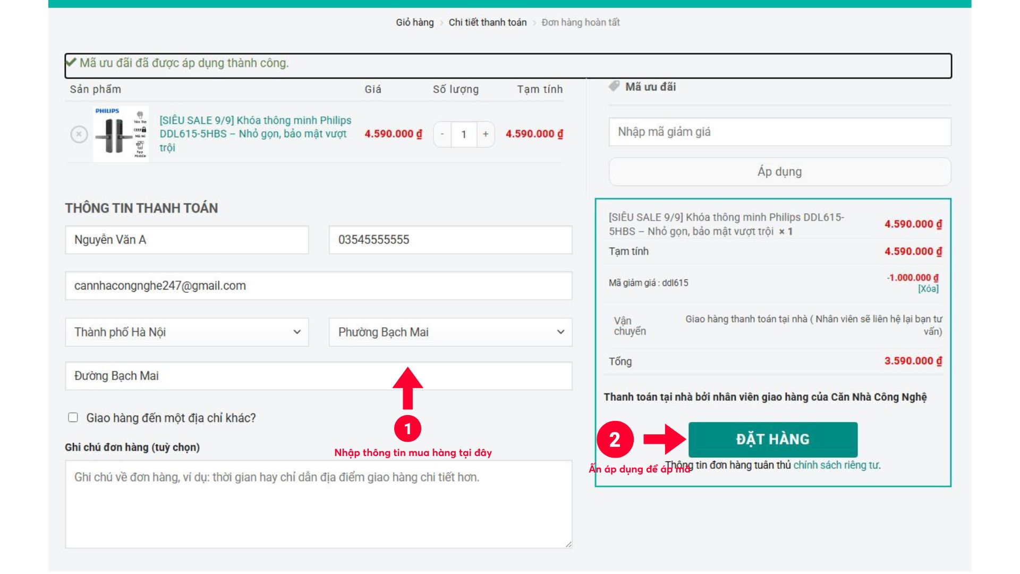
Task: Click the Ghi chú đơn hàng textarea
Action: 319,504
